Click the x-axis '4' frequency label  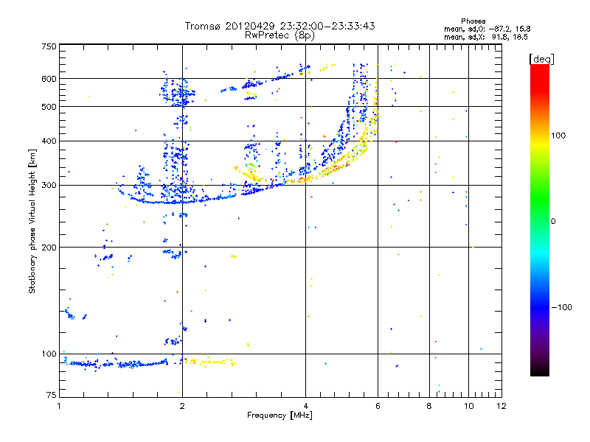click(x=305, y=406)
